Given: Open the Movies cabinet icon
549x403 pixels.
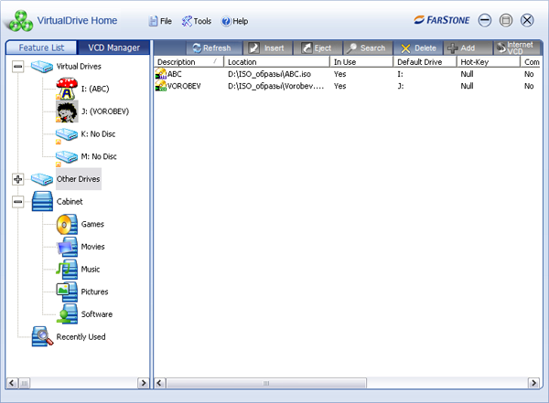Looking at the screenshot, I should [x=67, y=247].
